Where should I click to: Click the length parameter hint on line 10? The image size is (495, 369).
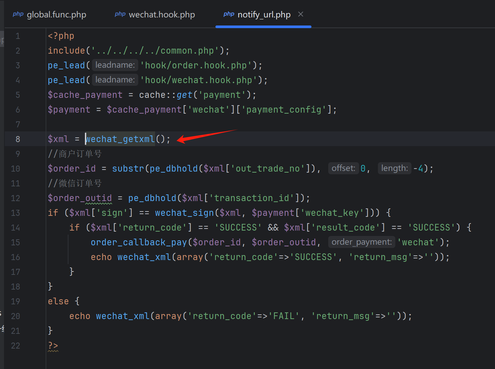coord(394,168)
